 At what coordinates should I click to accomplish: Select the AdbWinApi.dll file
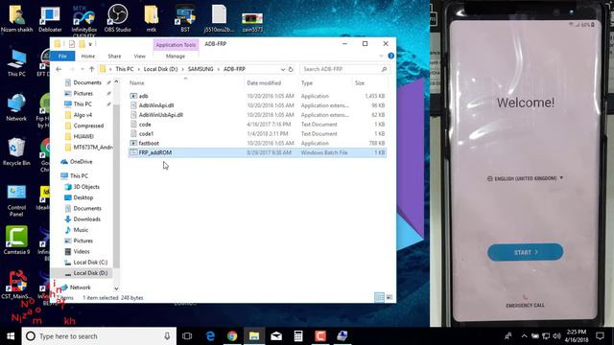click(x=257, y=105)
